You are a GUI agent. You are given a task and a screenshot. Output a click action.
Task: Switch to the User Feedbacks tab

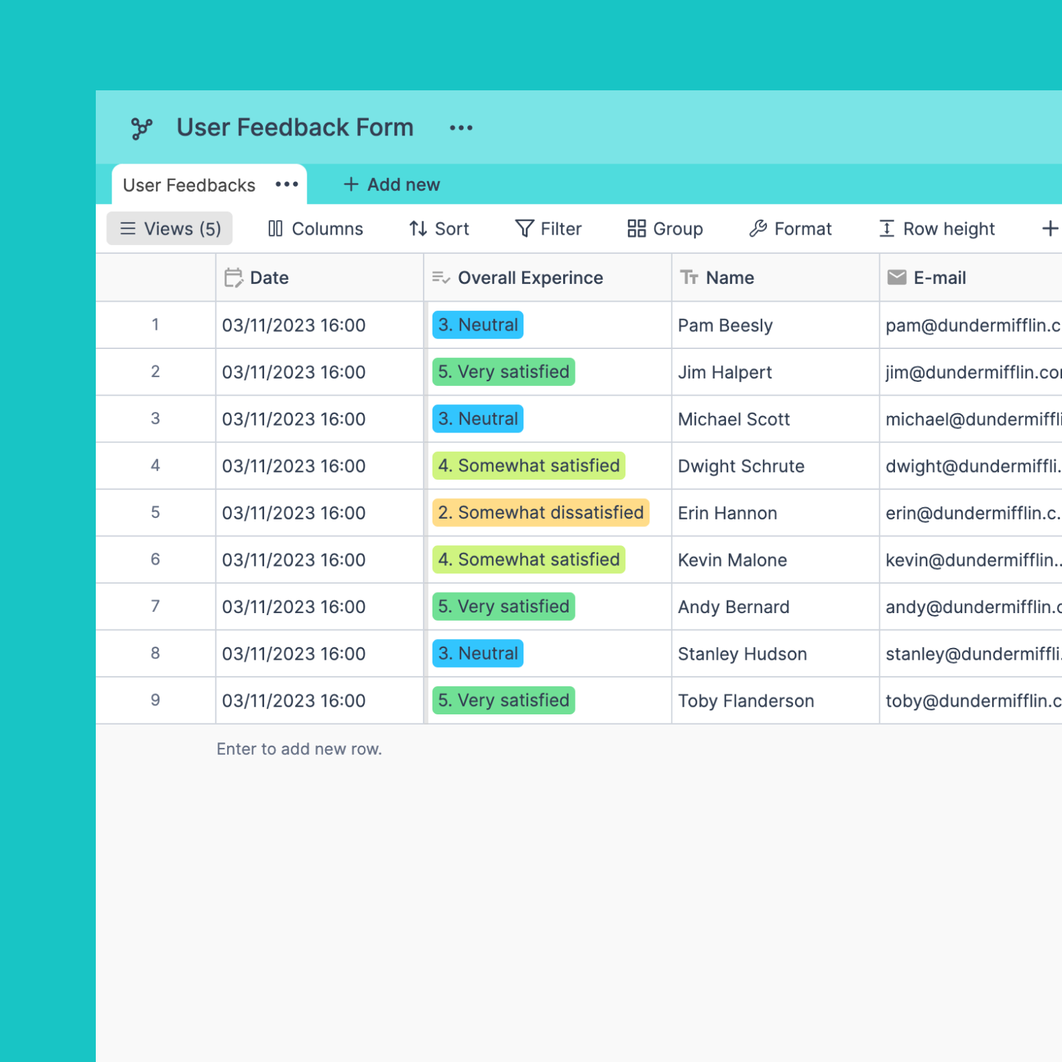188,185
